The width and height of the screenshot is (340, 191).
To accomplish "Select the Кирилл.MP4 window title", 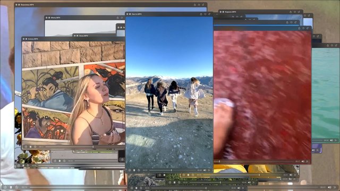I will [231, 12].
